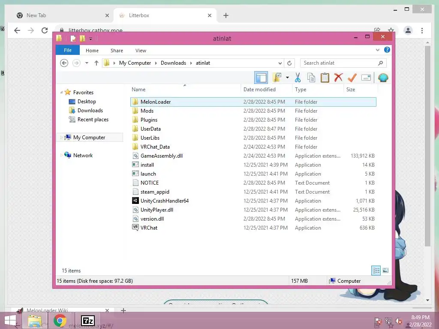The image size is (439, 329).
Task: Go forward in explorer navigation
Action: [x=76, y=63]
